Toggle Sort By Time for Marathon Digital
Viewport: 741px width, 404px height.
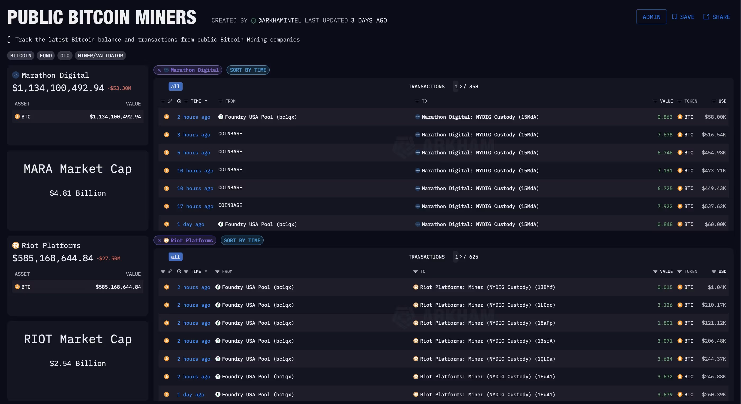(248, 70)
